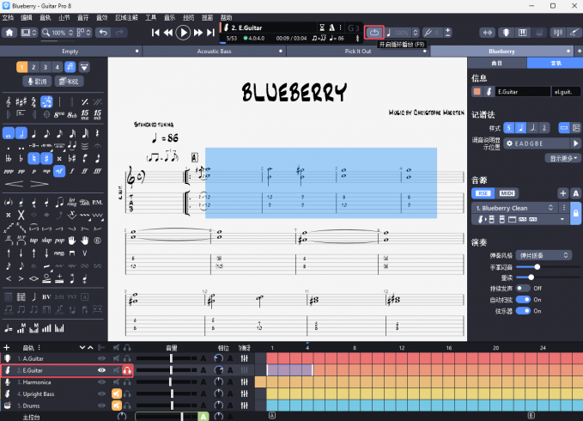Toggle solo headphones on E.Guitar track
This screenshot has width=583, height=421.
click(126, 369)
